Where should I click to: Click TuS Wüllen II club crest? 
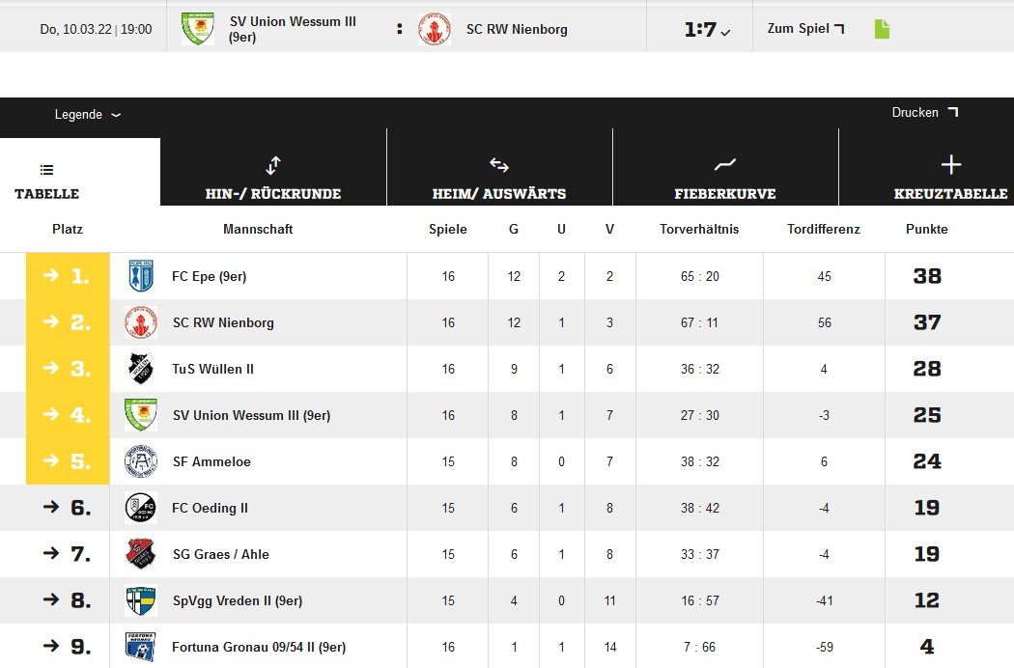(x=141, y=369)
